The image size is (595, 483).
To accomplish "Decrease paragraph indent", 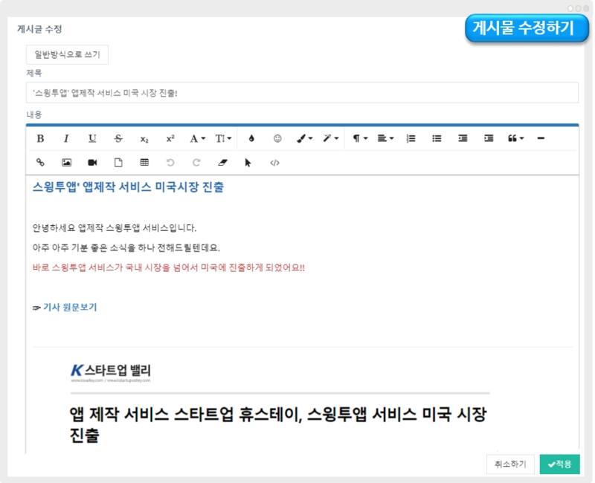I will tap(463, 138).
